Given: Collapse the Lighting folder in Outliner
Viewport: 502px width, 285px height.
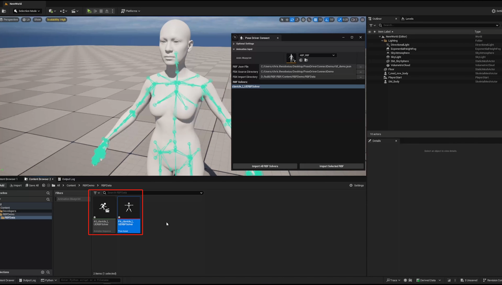Looking at the screenshot, I should pyautogui.click(x=382, y=41).
